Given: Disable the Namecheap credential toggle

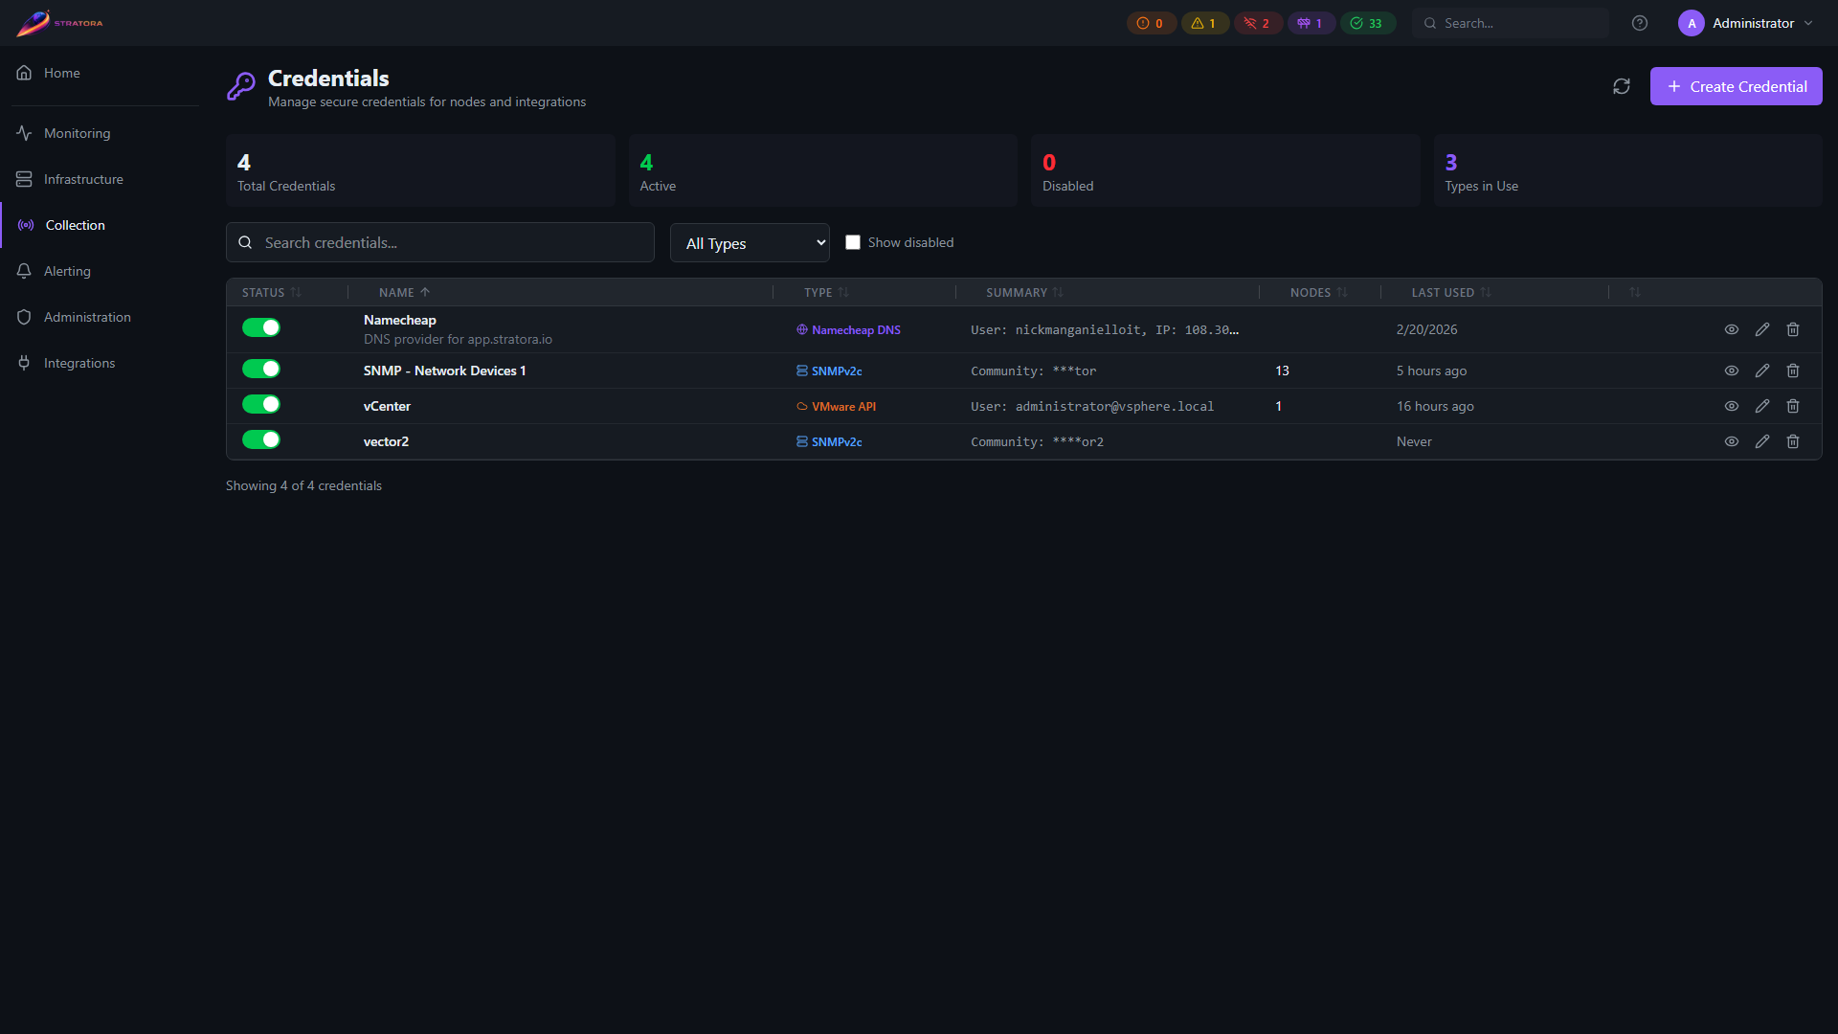Looking at the screenshot, I should click(x=261, y=327).
